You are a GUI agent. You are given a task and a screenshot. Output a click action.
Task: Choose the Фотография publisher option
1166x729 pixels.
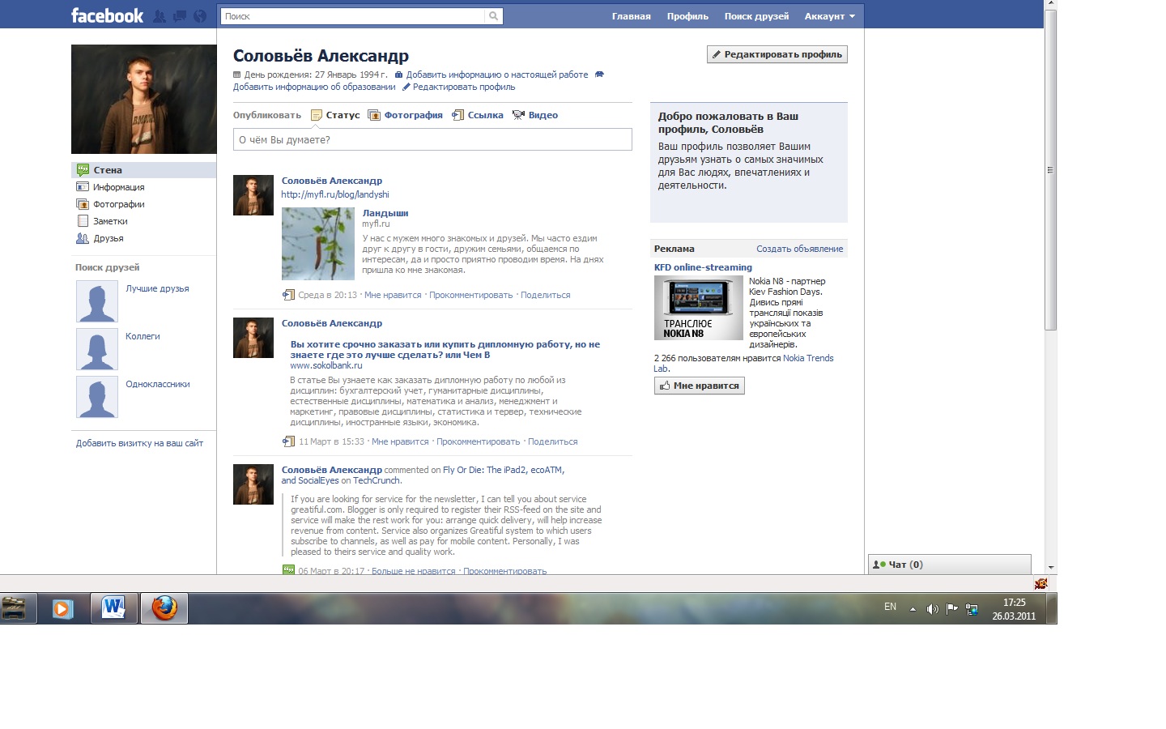[405, 115]
